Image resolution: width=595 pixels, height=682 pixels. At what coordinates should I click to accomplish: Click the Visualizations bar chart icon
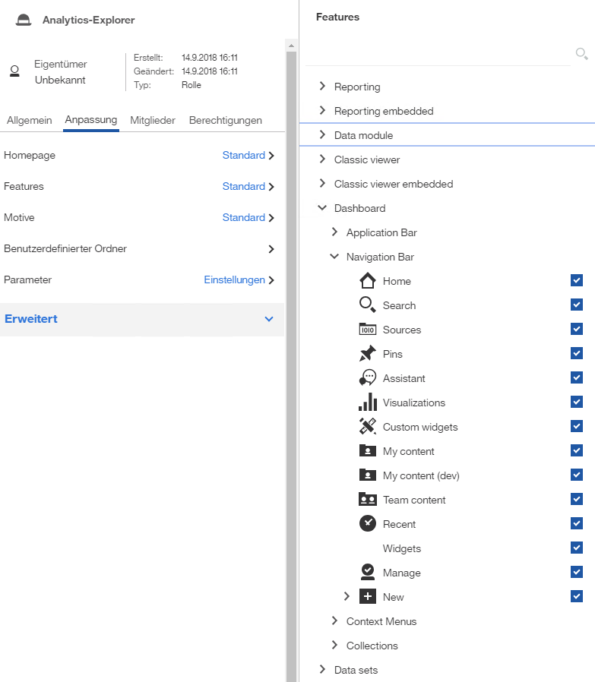368,403
